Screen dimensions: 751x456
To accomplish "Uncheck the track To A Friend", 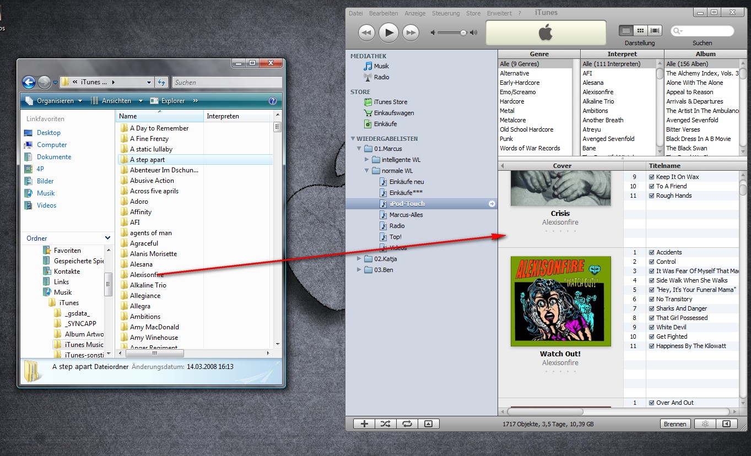I will click(652, 186).
